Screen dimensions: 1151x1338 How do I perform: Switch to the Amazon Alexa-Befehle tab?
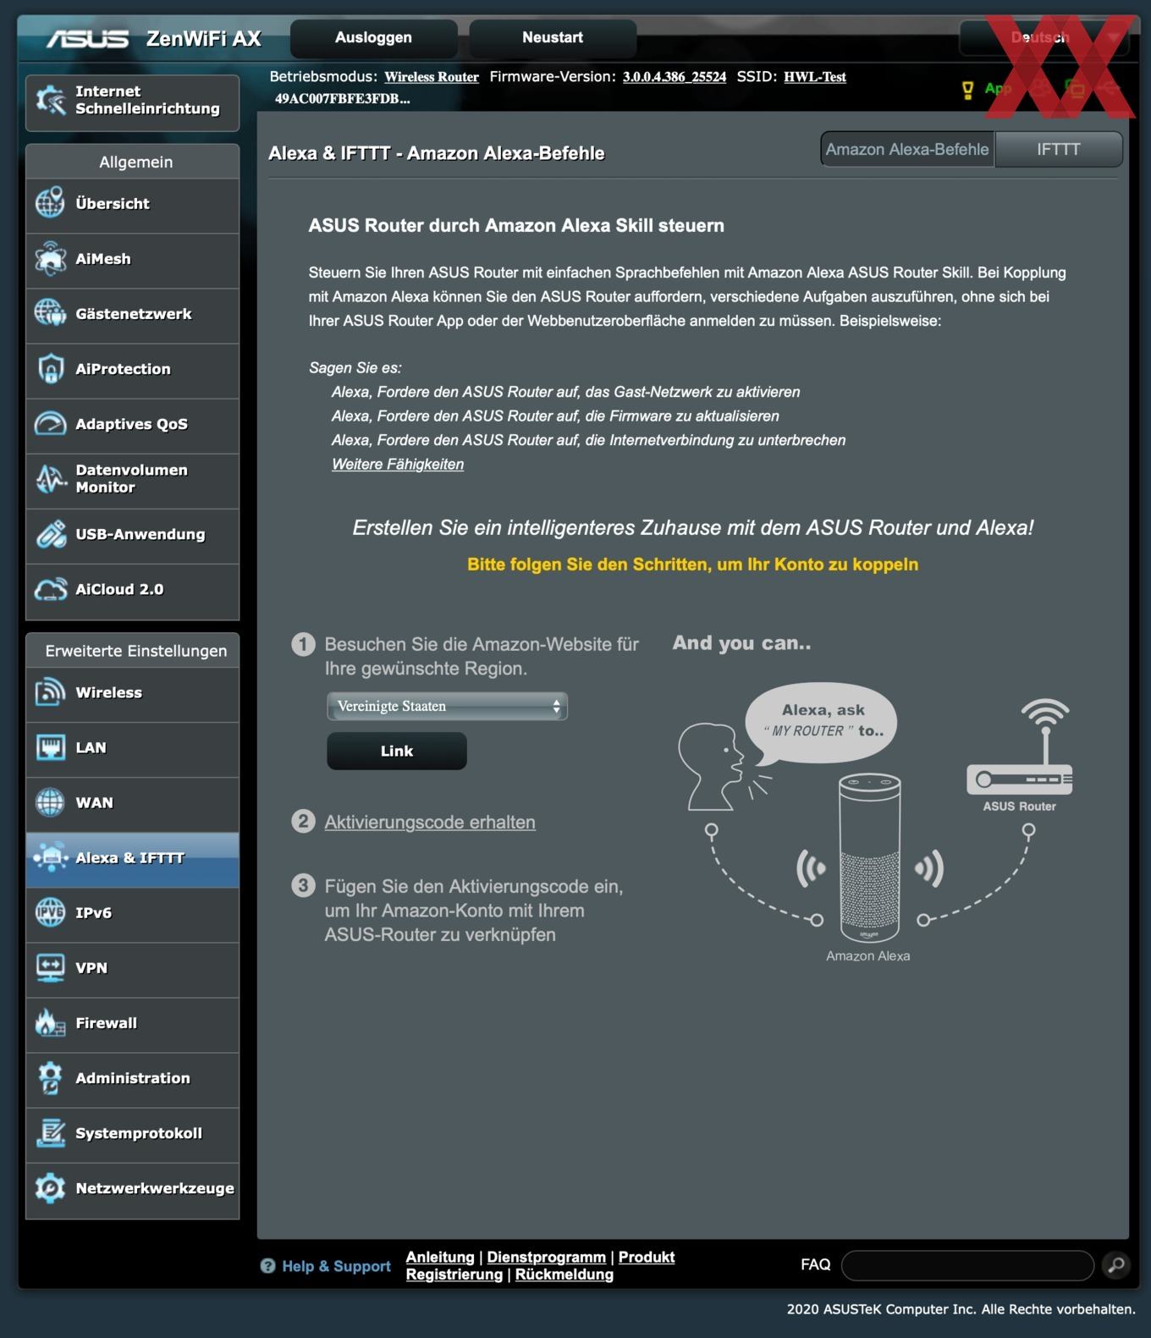[907, 149]
